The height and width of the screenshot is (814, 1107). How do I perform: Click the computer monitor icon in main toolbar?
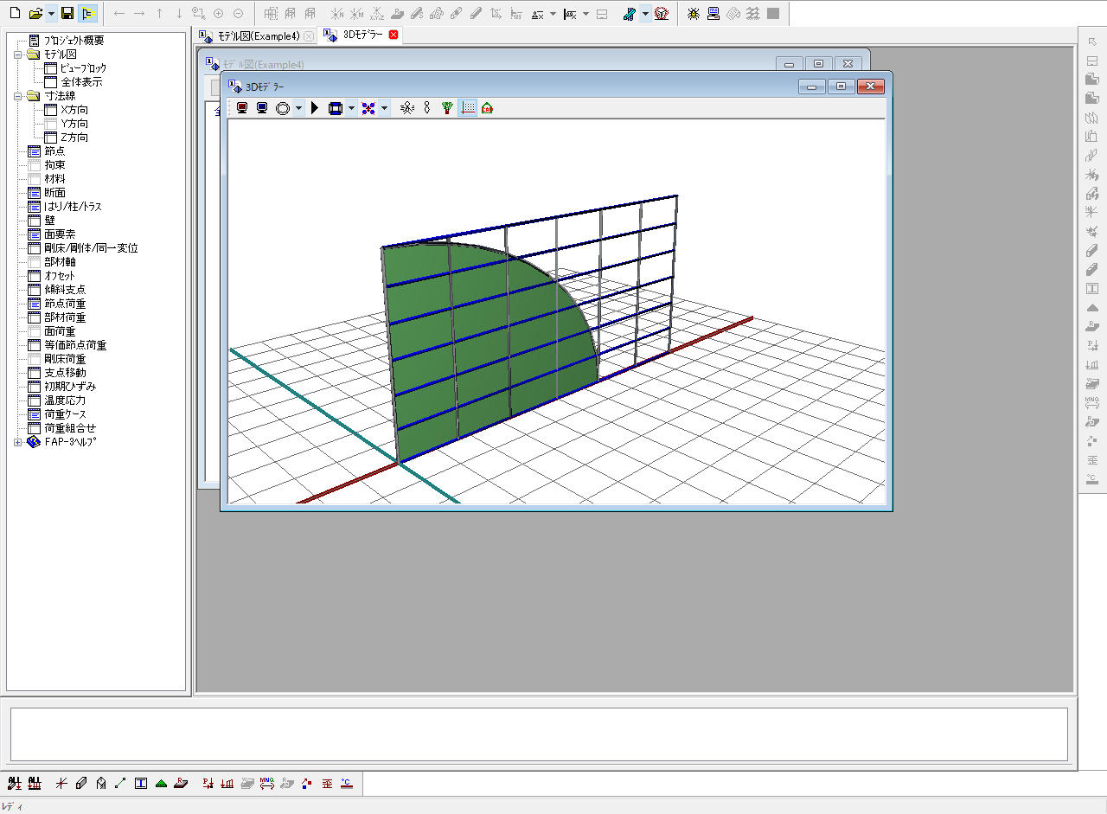click(713, 14)
